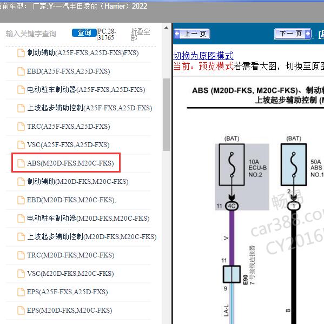This screenshot has width=324, height=324.
Task: Click document icon beside EBD(A25F-FXS,A25D-FXS)
Action: [21, 71]
